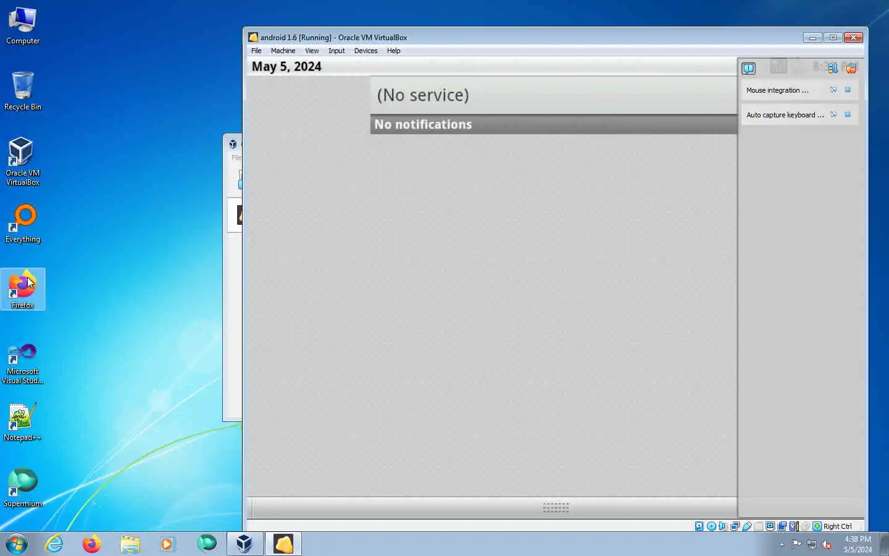Minimize the android 1.6 VirtualBox window
The height and width of the screenshot is (556, 889).
(812, 38)
